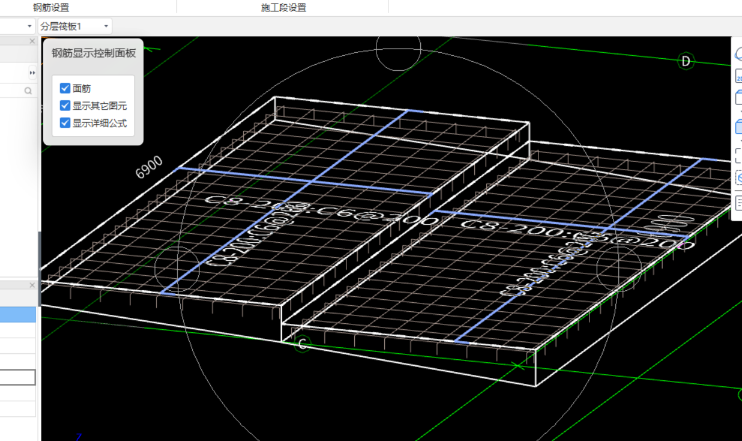742x441 pixels.
Task: Click the list icon at right toolbar bottom
Action: pyautogui.click(x=738, y=202)
